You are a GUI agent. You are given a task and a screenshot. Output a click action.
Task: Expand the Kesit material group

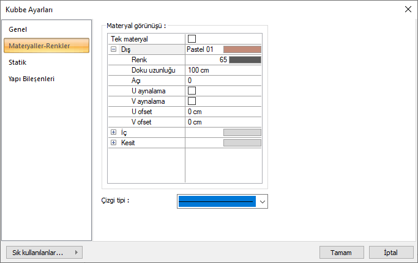tap(114, 143)
